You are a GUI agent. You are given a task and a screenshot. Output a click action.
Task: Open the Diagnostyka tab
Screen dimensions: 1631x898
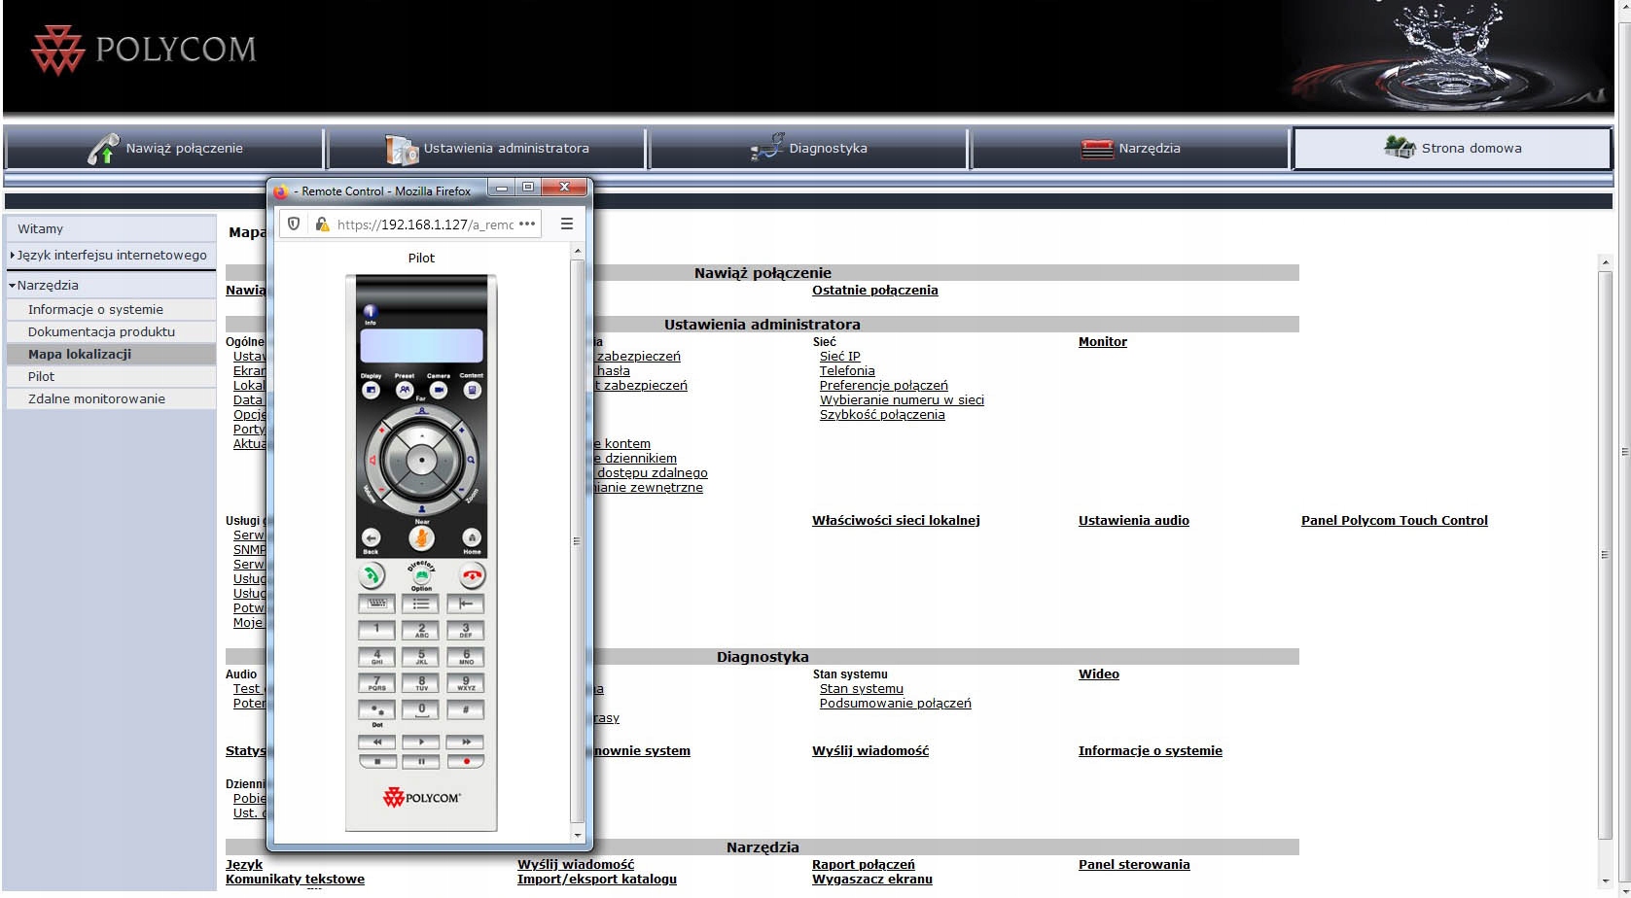pyautogui.click(x=808, y=149)
